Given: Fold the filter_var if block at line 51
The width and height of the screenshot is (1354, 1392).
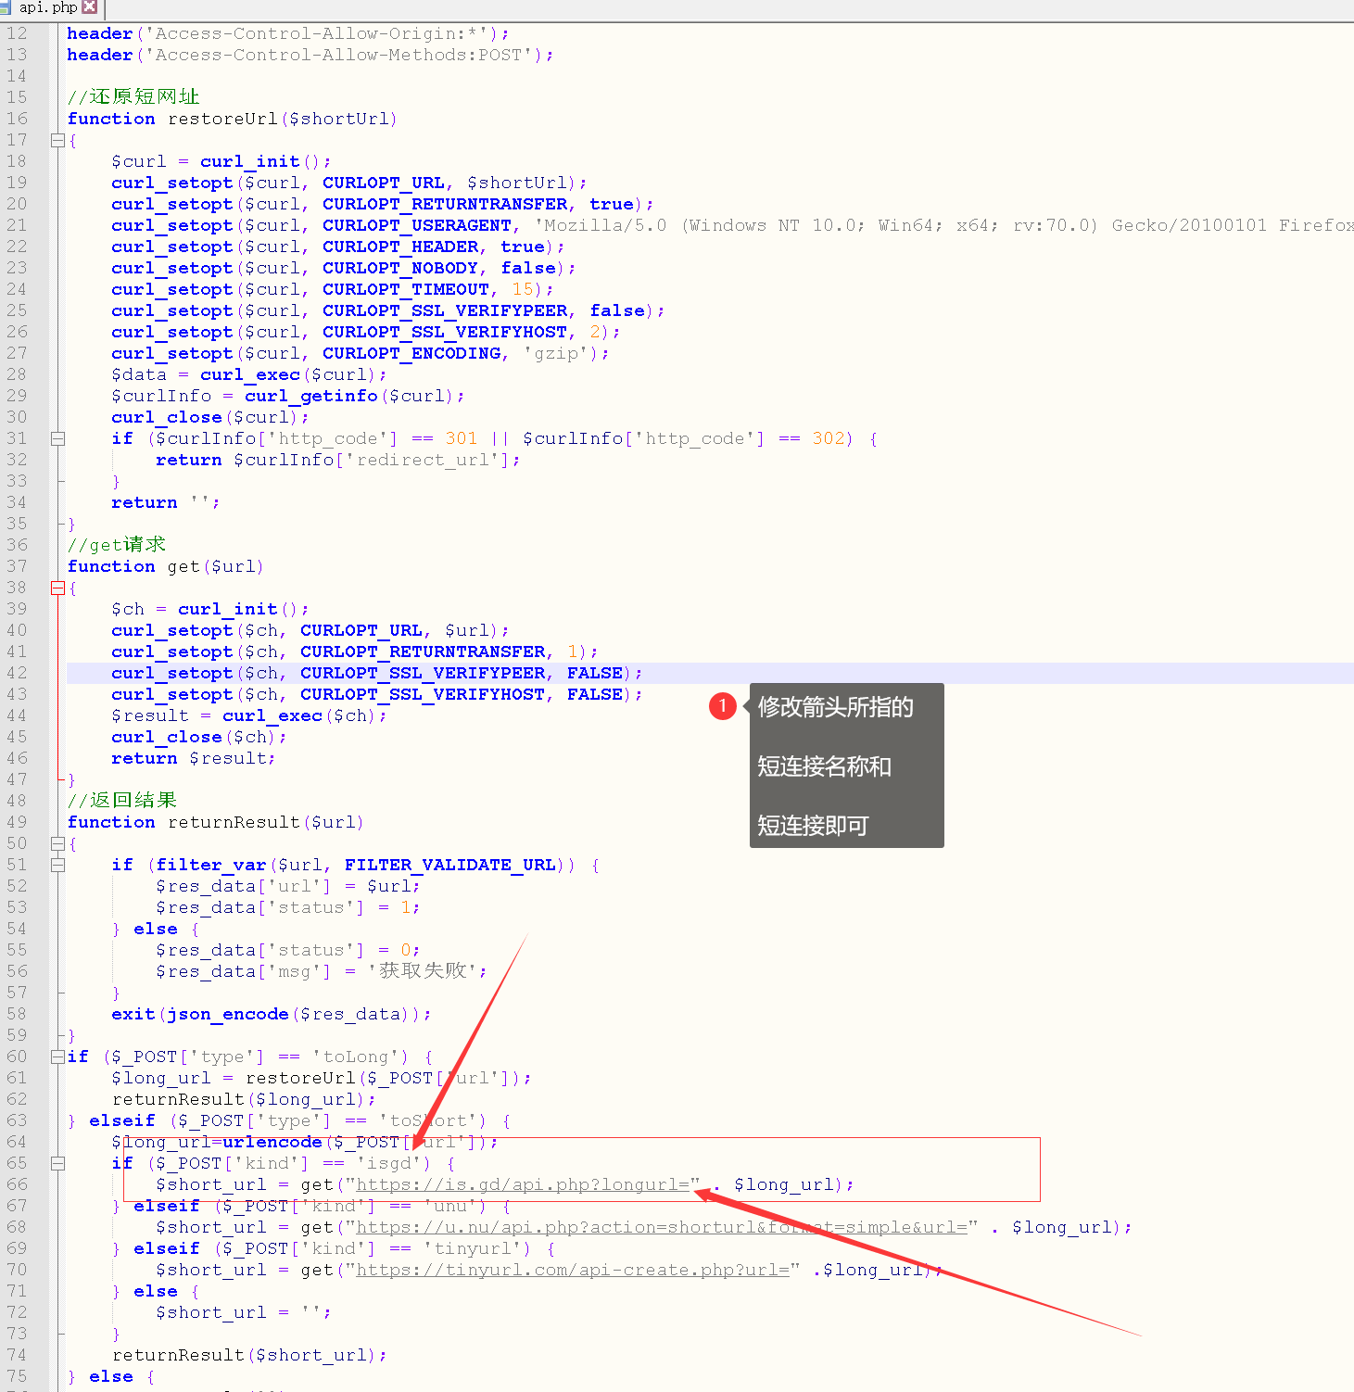Looking at the screenshot, I should pos(57,866).
